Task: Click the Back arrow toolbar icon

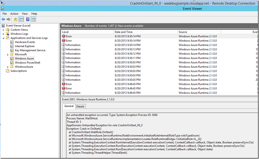Action: [x=3, y=19]
